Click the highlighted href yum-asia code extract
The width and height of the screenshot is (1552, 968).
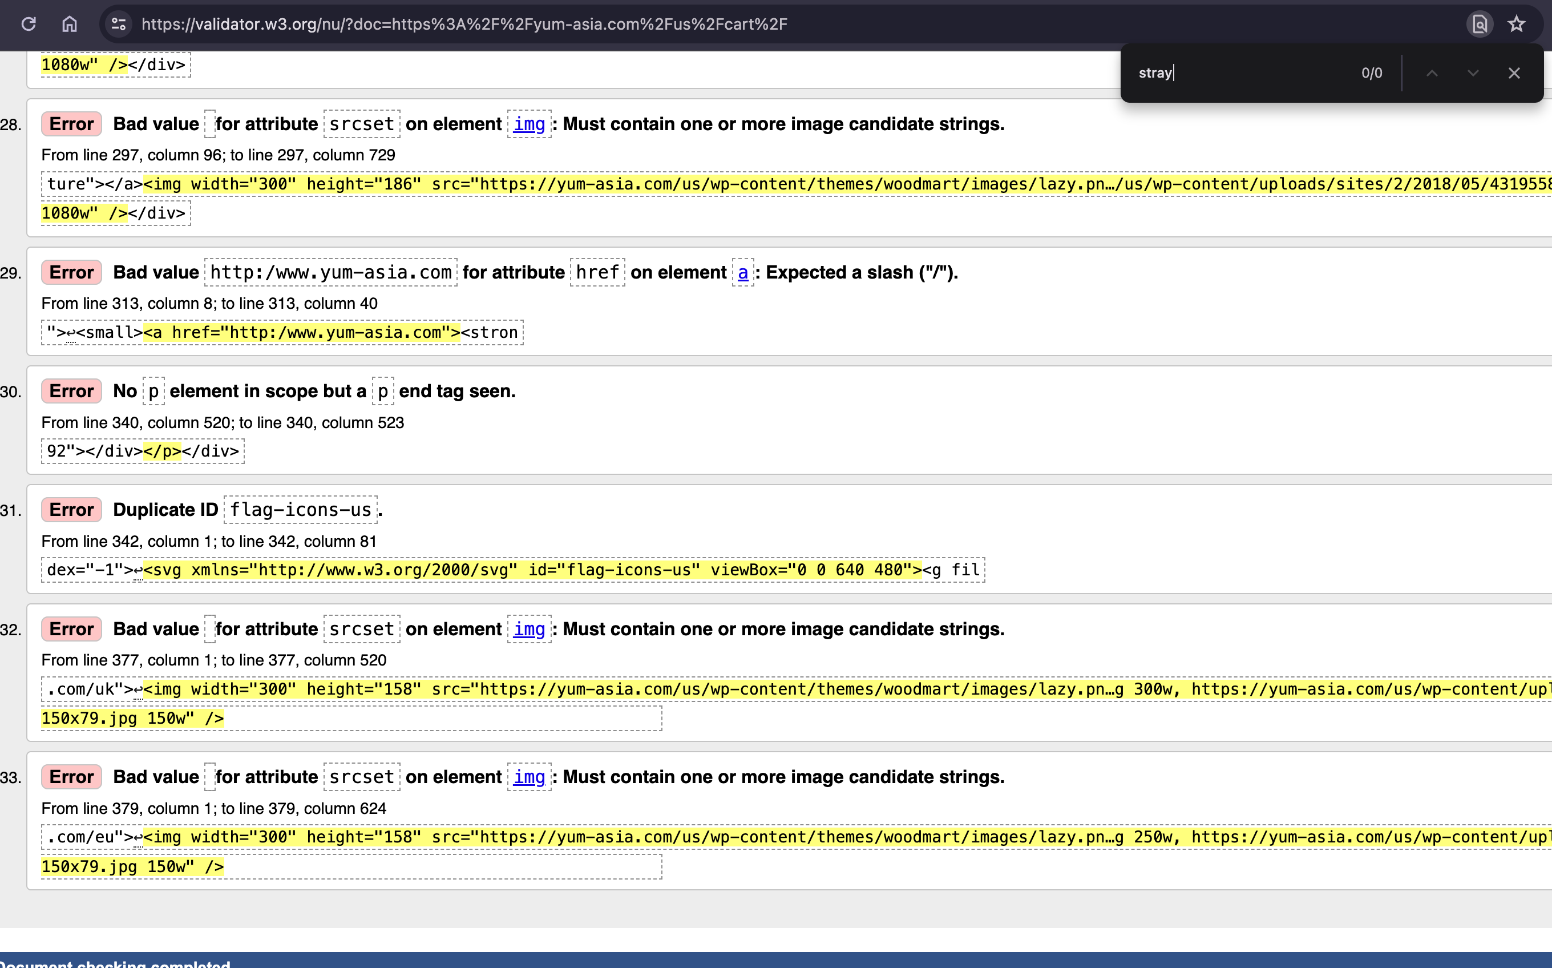pyautogui.click(x=301, y=332)
